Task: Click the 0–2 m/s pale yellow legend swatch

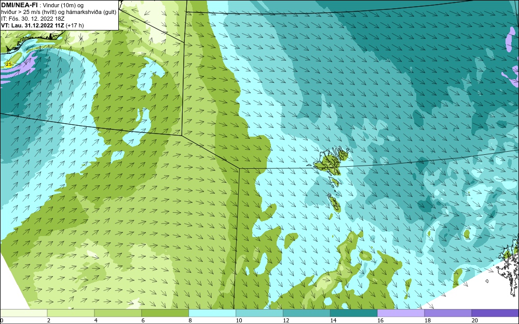Action: pyautogui.click(x=23, y=313)
